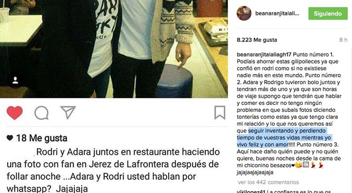Click beanaranjitalali username in header
Image resolution: width=352 pixels, height=193 pixels.
click(x=277, y=14)
